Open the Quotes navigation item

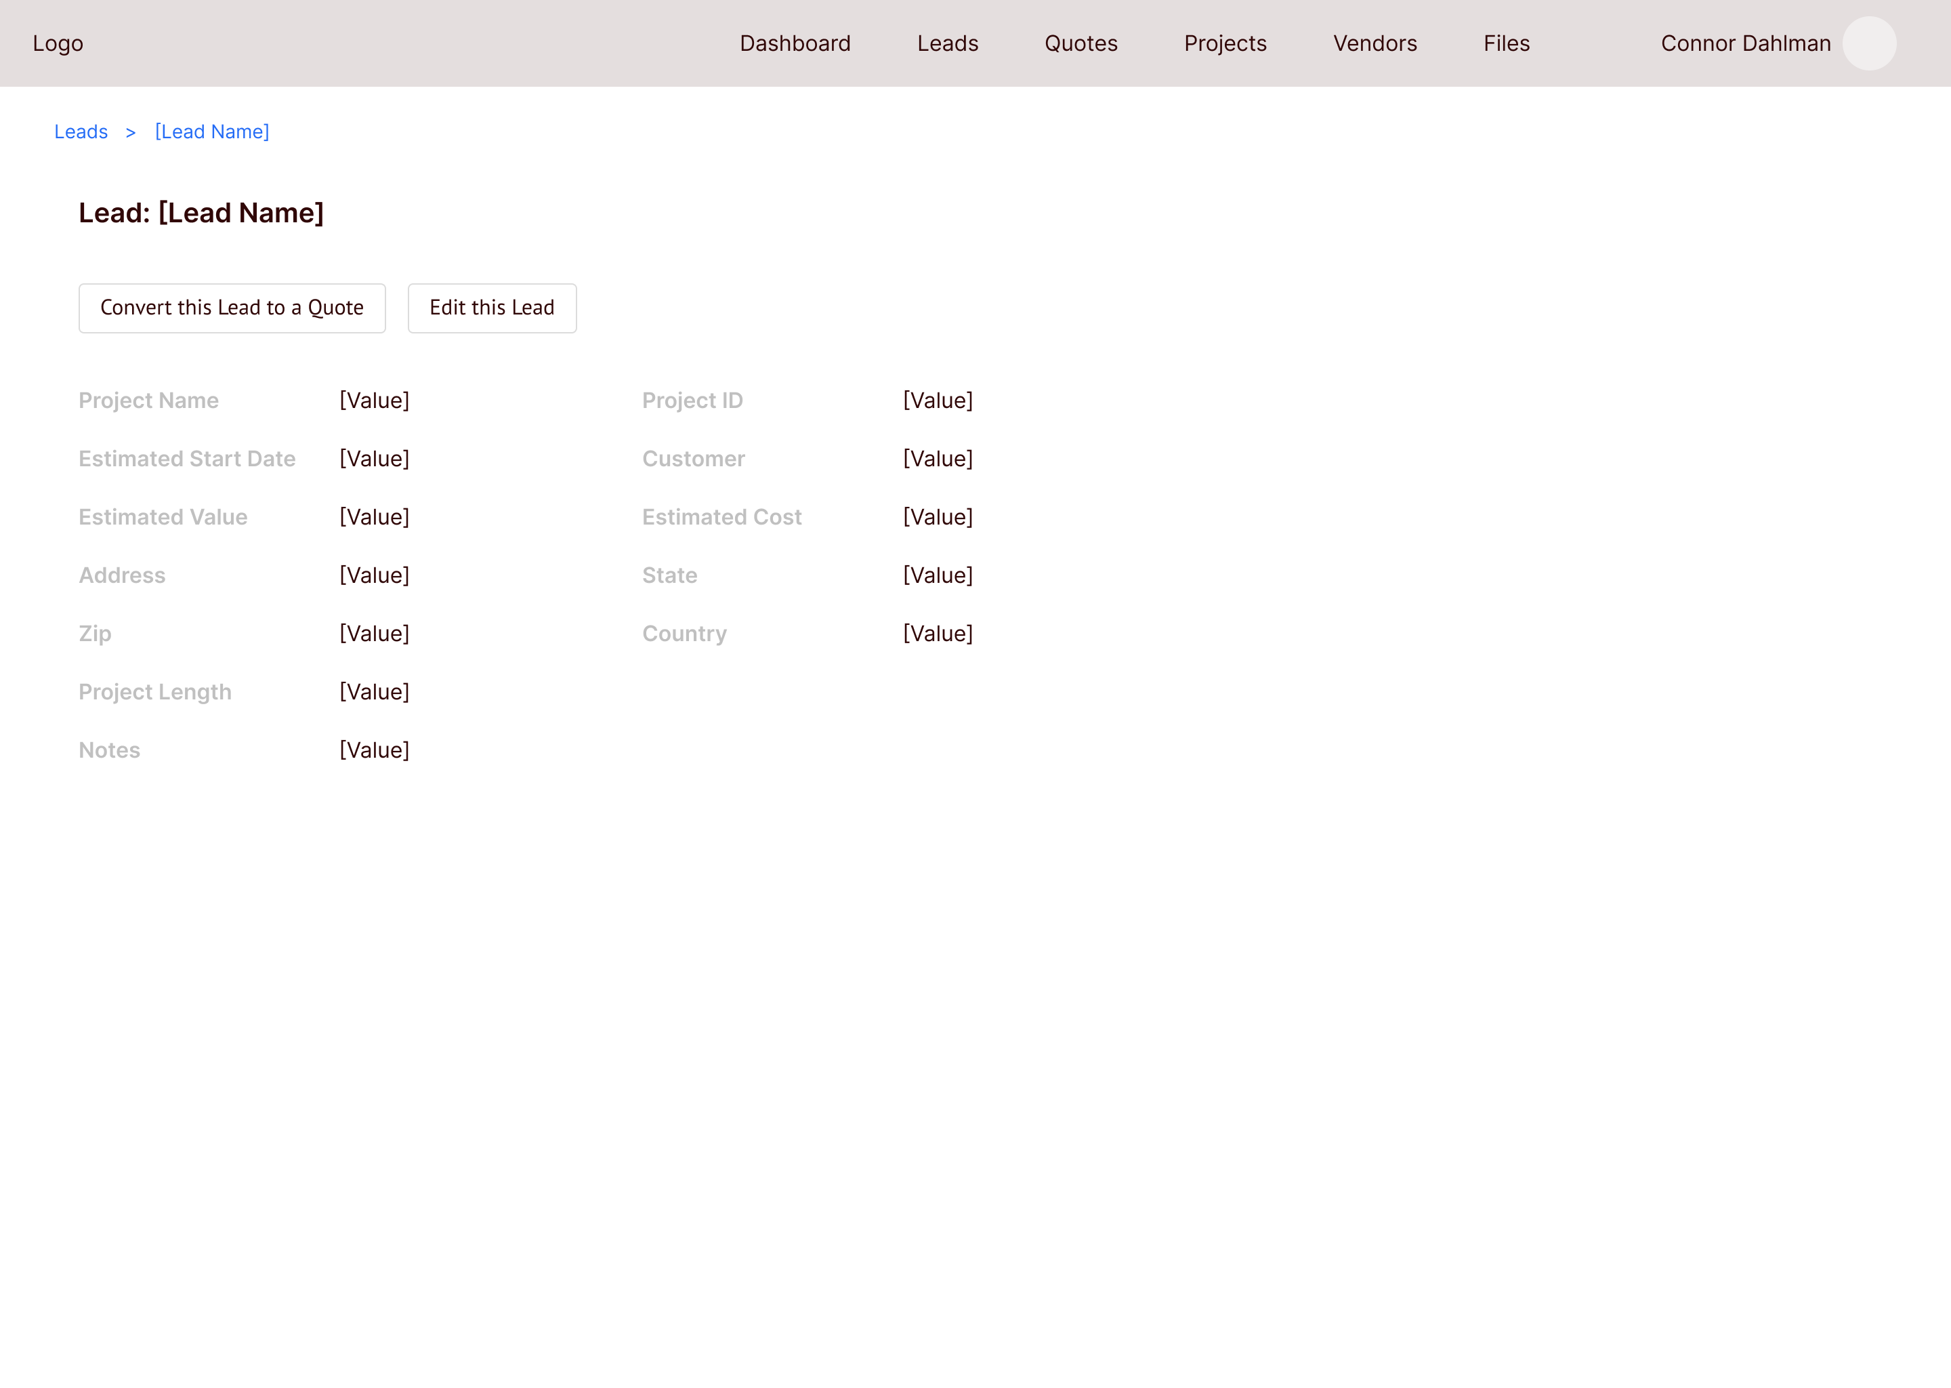1081,43
